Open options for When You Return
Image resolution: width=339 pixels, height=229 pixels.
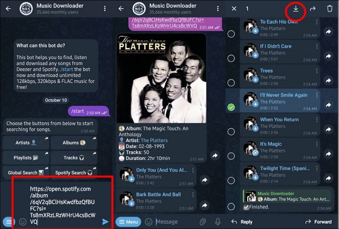point(317,120)
